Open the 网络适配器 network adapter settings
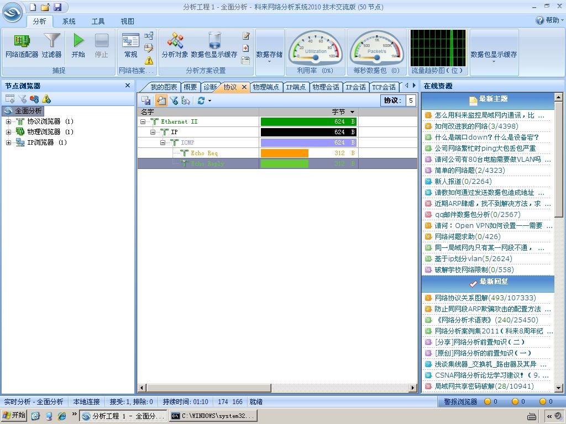The height and width of the screenshot is (424, 566). (x=22, y=45)
